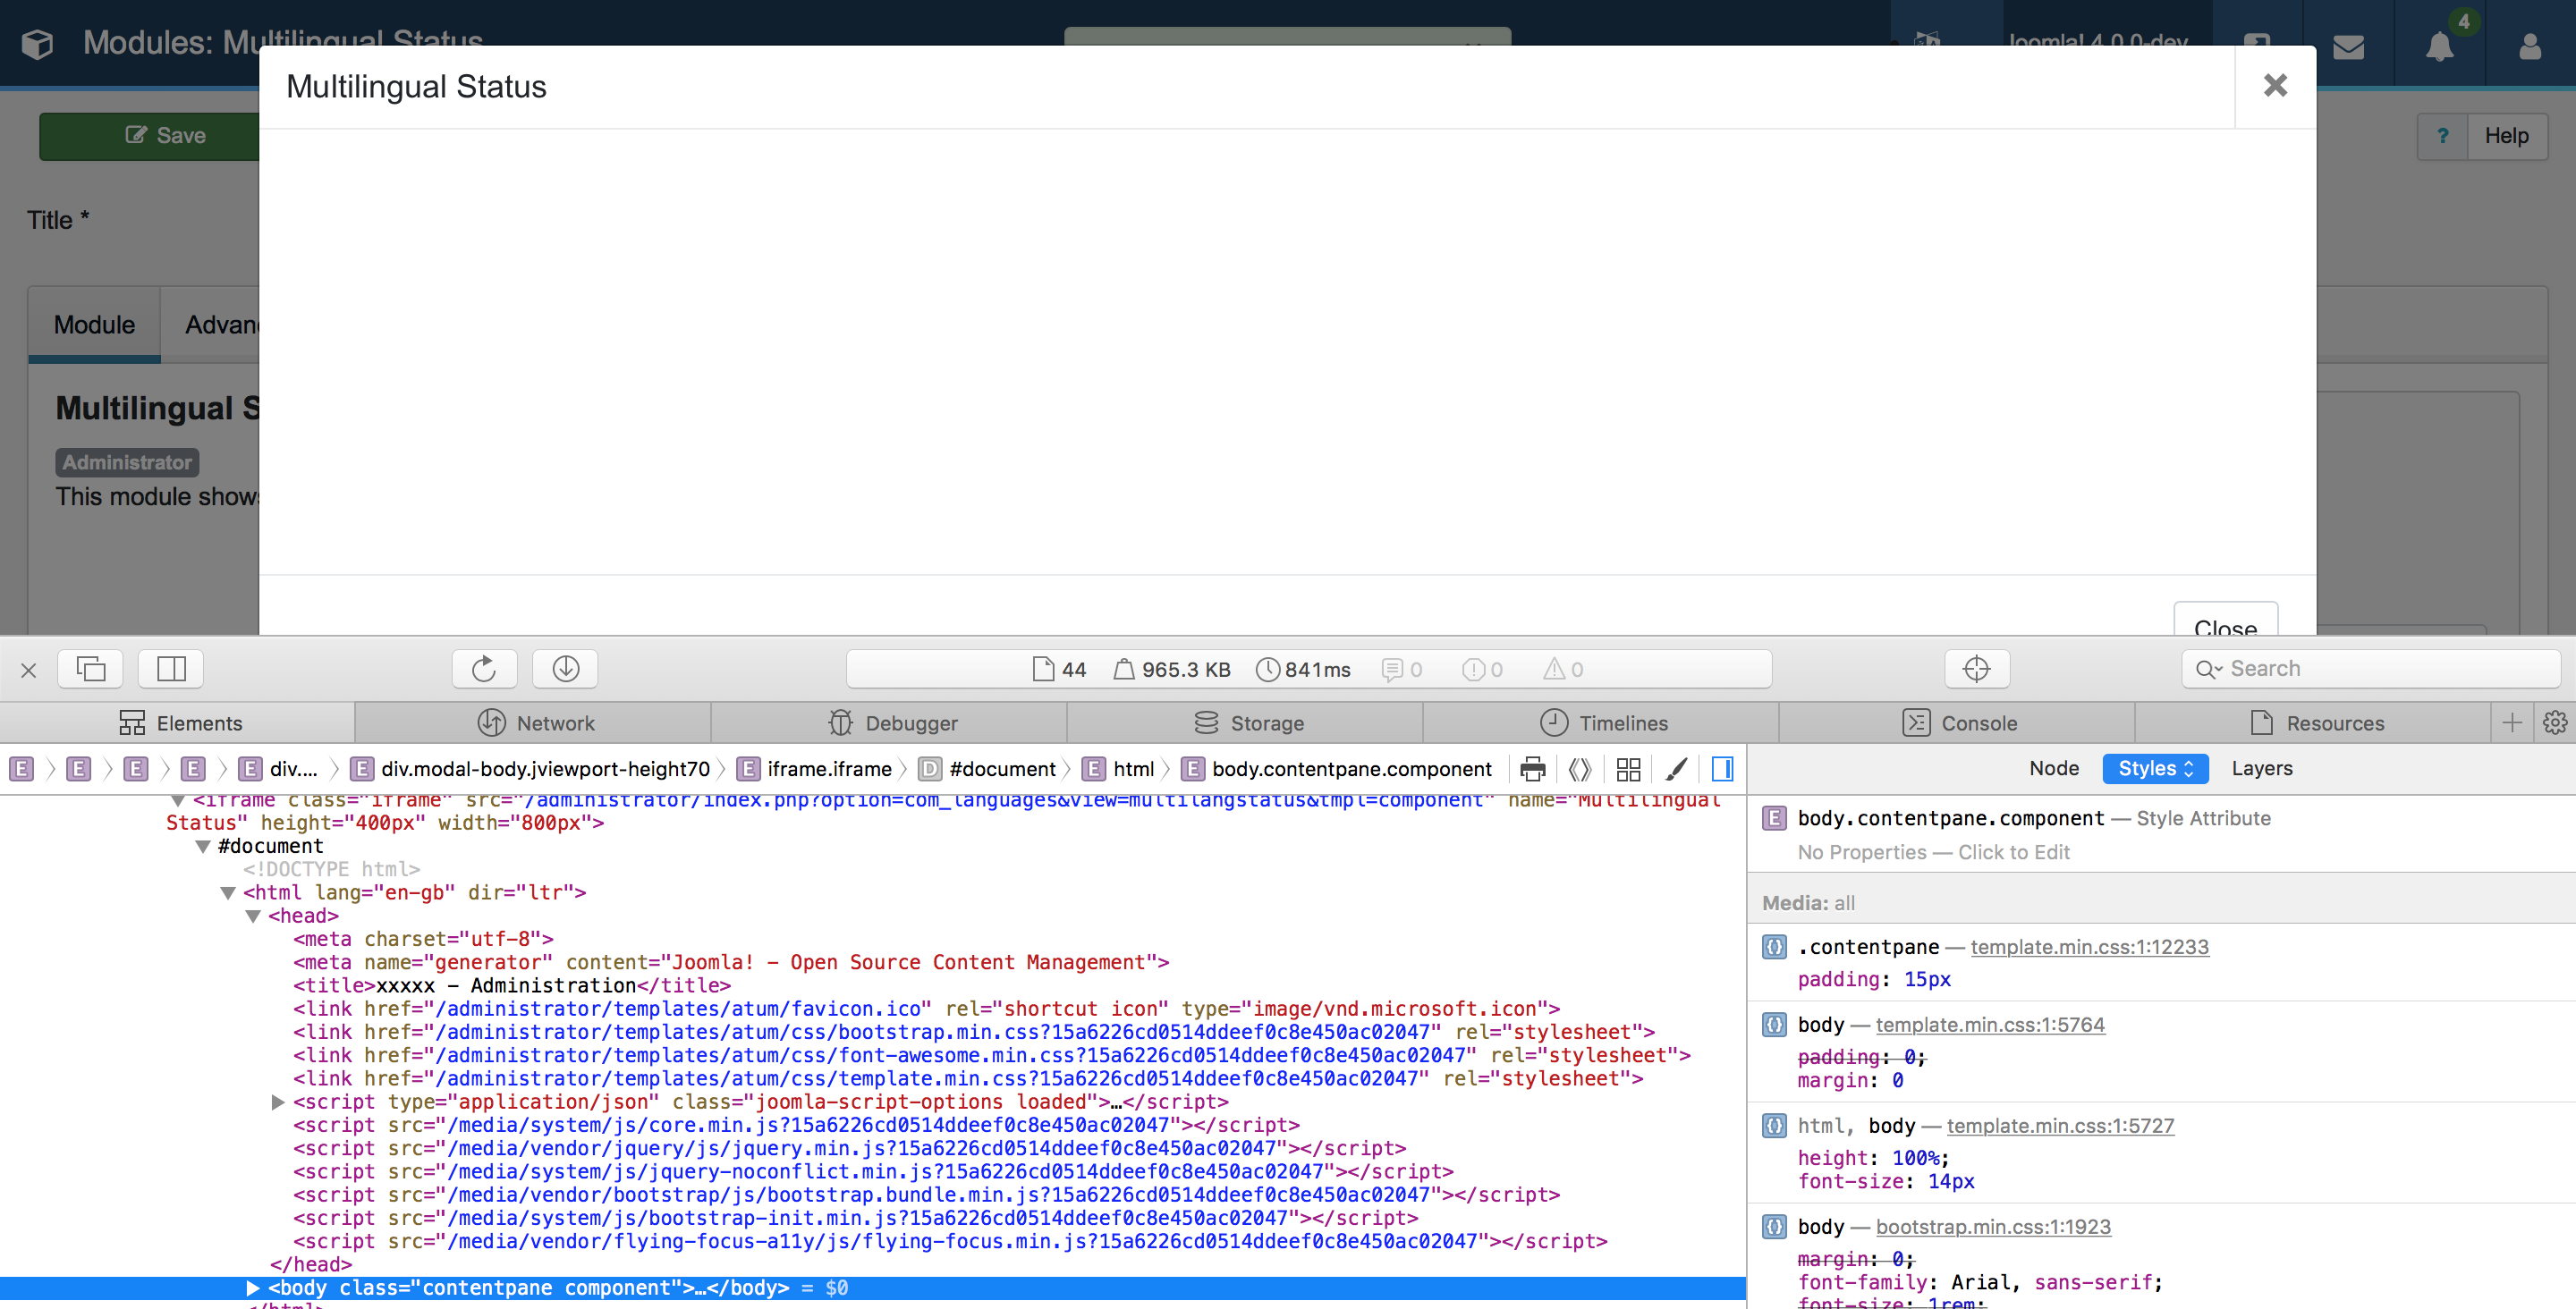Open the Styles dropdown selector

2155,768
